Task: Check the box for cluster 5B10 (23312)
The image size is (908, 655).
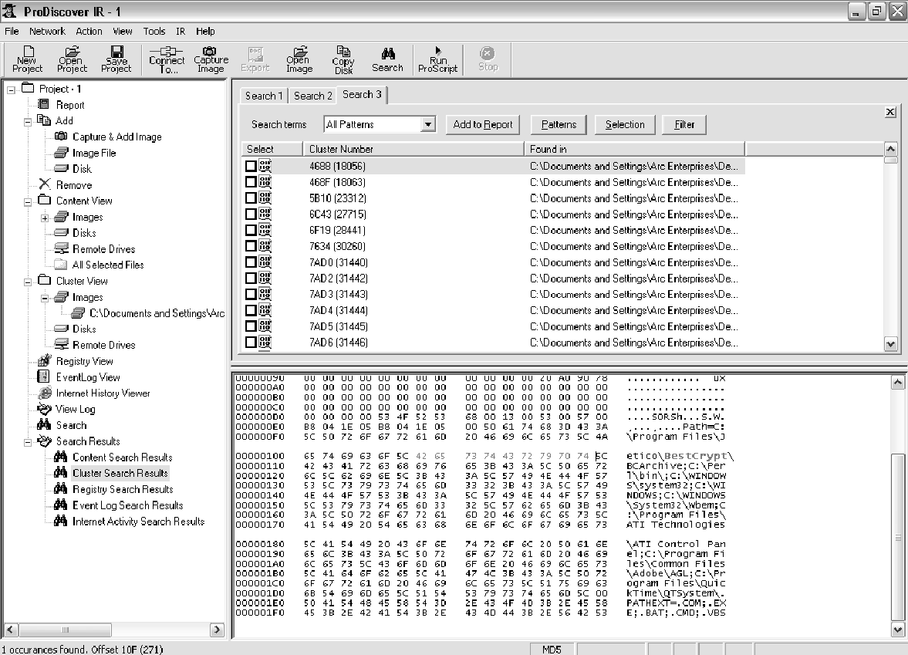Action: click(x=251, y=198)
